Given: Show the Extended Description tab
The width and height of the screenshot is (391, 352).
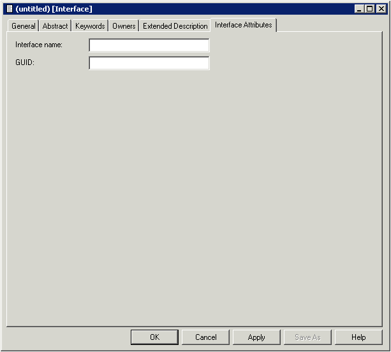Looking at the screenshot, I should pyautogui.click(x=175, y=26).
